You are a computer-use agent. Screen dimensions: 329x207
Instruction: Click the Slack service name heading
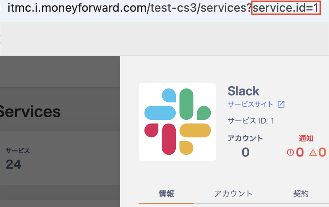click(x=243, y=91)
